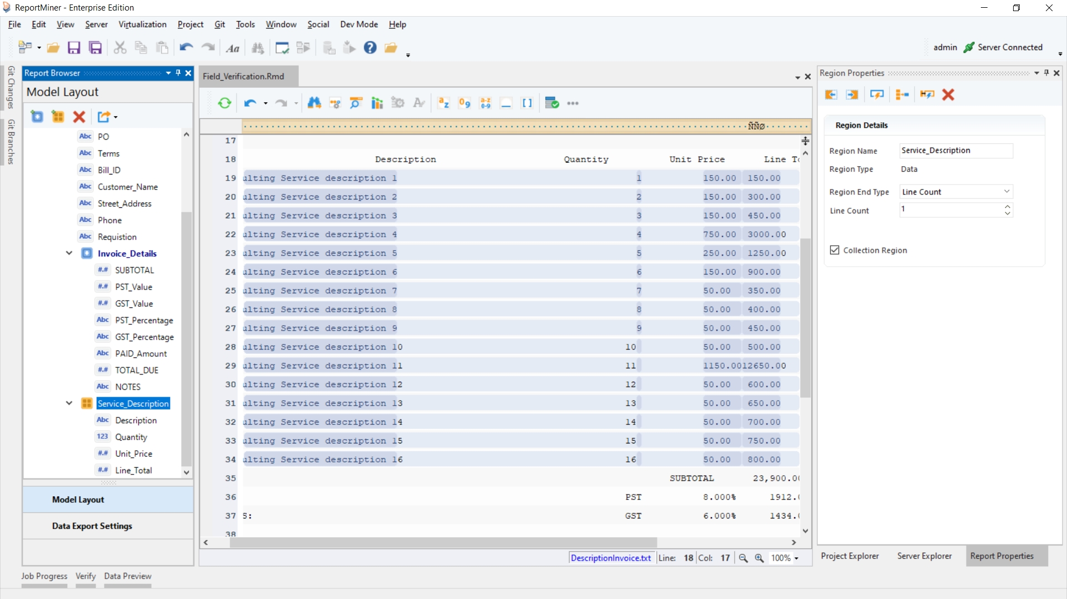The image size is (1067, 599).
Task: Click the red X delete icon in Region Properties
Action: tap(948, 95)
